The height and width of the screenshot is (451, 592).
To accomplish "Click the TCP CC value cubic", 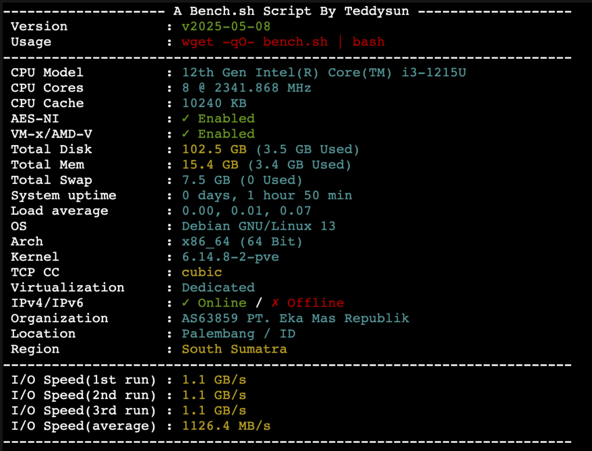I will [x=202, y=272].
